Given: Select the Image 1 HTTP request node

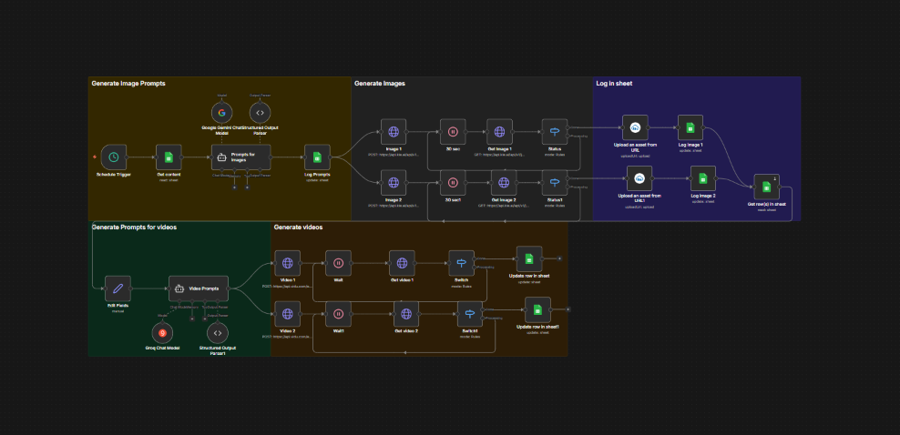Looking at the screenshot, I should click(394, 132).
